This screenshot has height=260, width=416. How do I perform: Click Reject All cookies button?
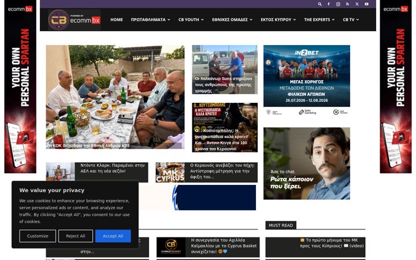coord(76,236)
